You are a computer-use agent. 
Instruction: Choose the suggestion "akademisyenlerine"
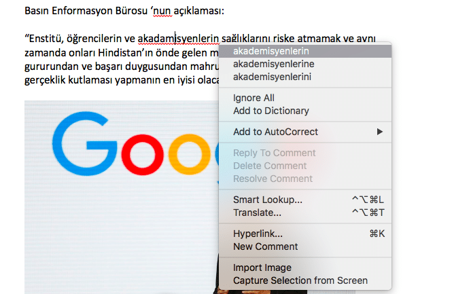click(305, 64)
